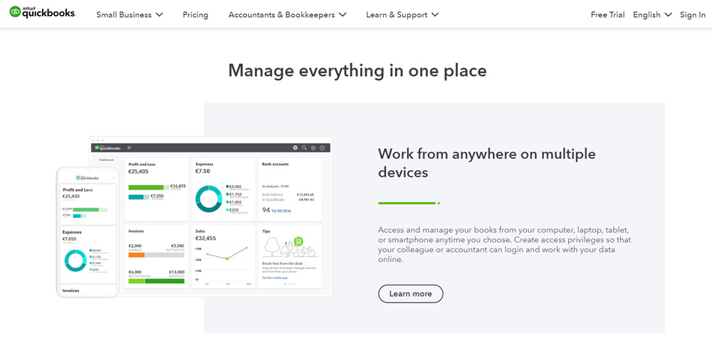The width and height of the screenshot is (712, 356).
Task: Click the Profit and Loss heading on phone mockup
Action: [78, 190]
